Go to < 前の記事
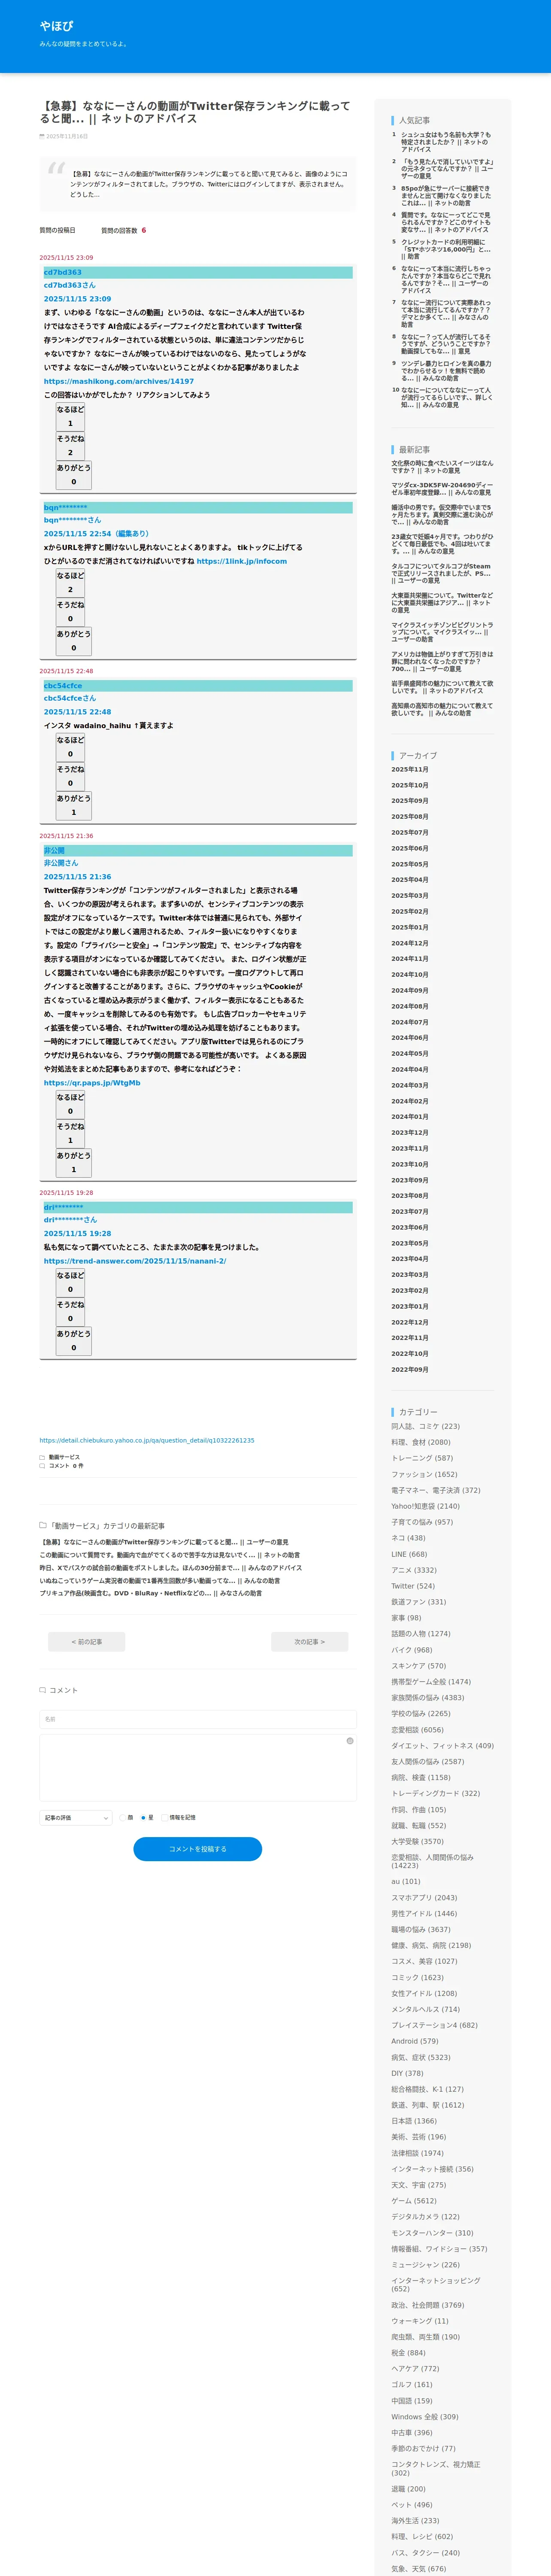551x2576 pixels. tap(87, 1642)
